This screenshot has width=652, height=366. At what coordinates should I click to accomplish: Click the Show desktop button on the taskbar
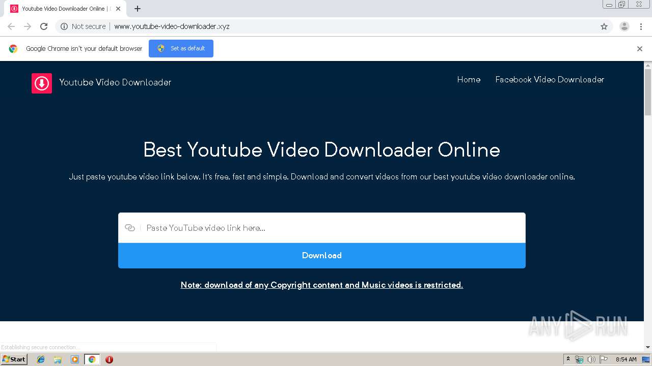(x=646, y=359)
